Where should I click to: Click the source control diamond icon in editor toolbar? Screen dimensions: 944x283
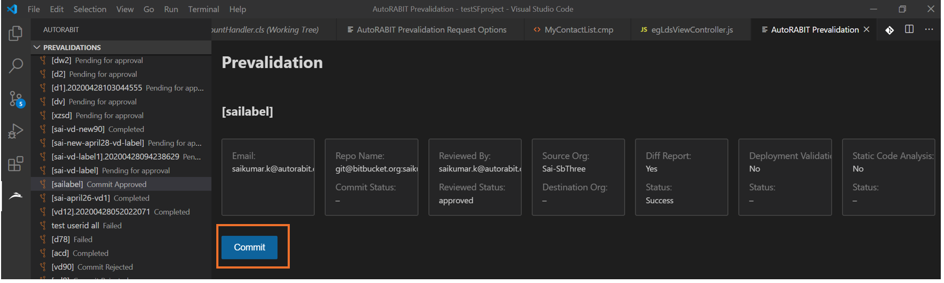click(x=889, y=30)
